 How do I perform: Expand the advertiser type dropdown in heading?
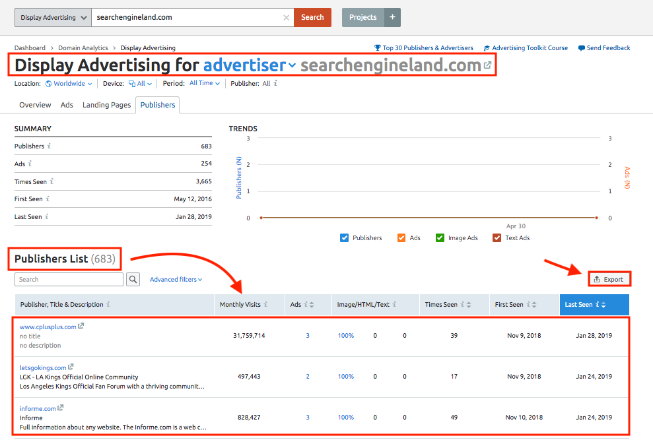pos(250,65)
